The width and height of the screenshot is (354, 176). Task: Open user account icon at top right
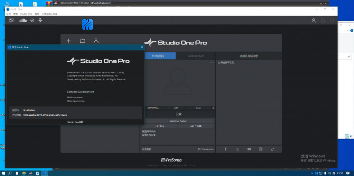point(313,20)
